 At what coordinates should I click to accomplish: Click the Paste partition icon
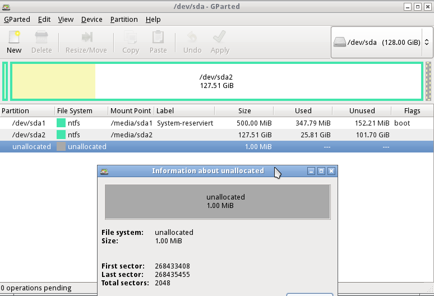158,38
